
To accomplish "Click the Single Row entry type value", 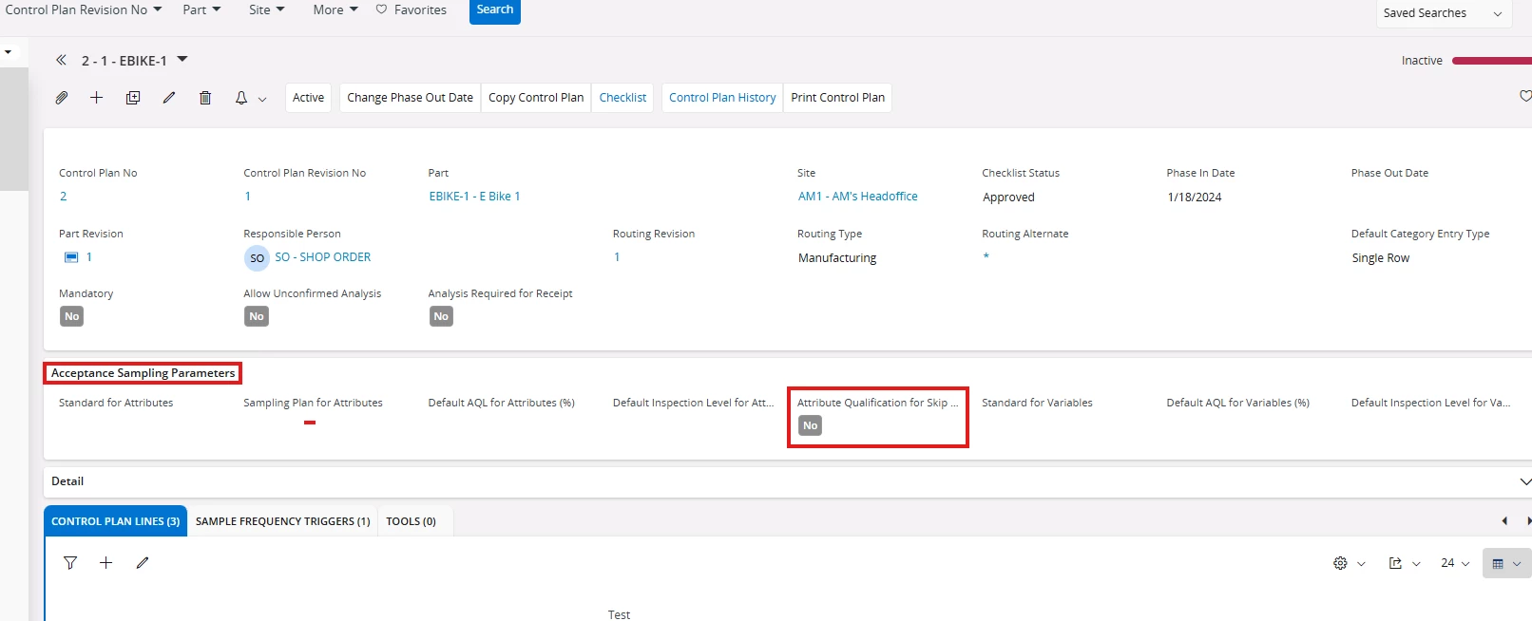I will tap(1380, 258).
